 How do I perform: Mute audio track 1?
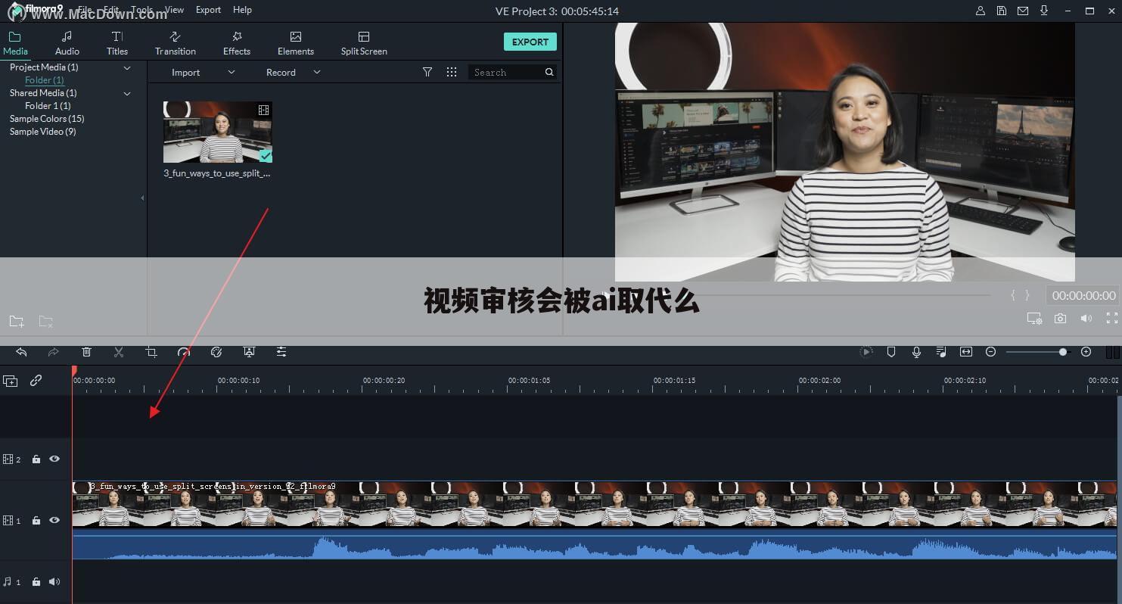(x=54, y=581)
